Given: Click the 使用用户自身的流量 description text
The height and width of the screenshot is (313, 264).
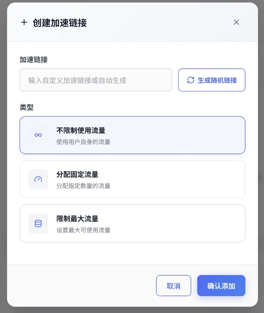Looking at the screenshot, I should tap(83, 142).
